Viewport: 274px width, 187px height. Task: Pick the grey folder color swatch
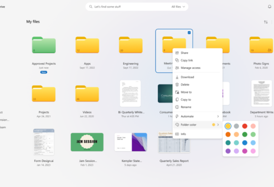pyautogui.click(x=236, y=126)
